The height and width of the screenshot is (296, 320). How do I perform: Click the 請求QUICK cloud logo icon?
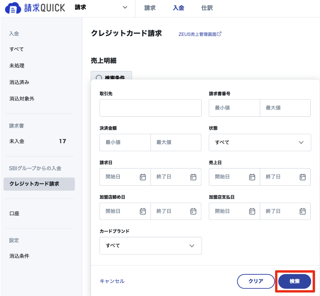pyautogui.click(x=13, y=8)
